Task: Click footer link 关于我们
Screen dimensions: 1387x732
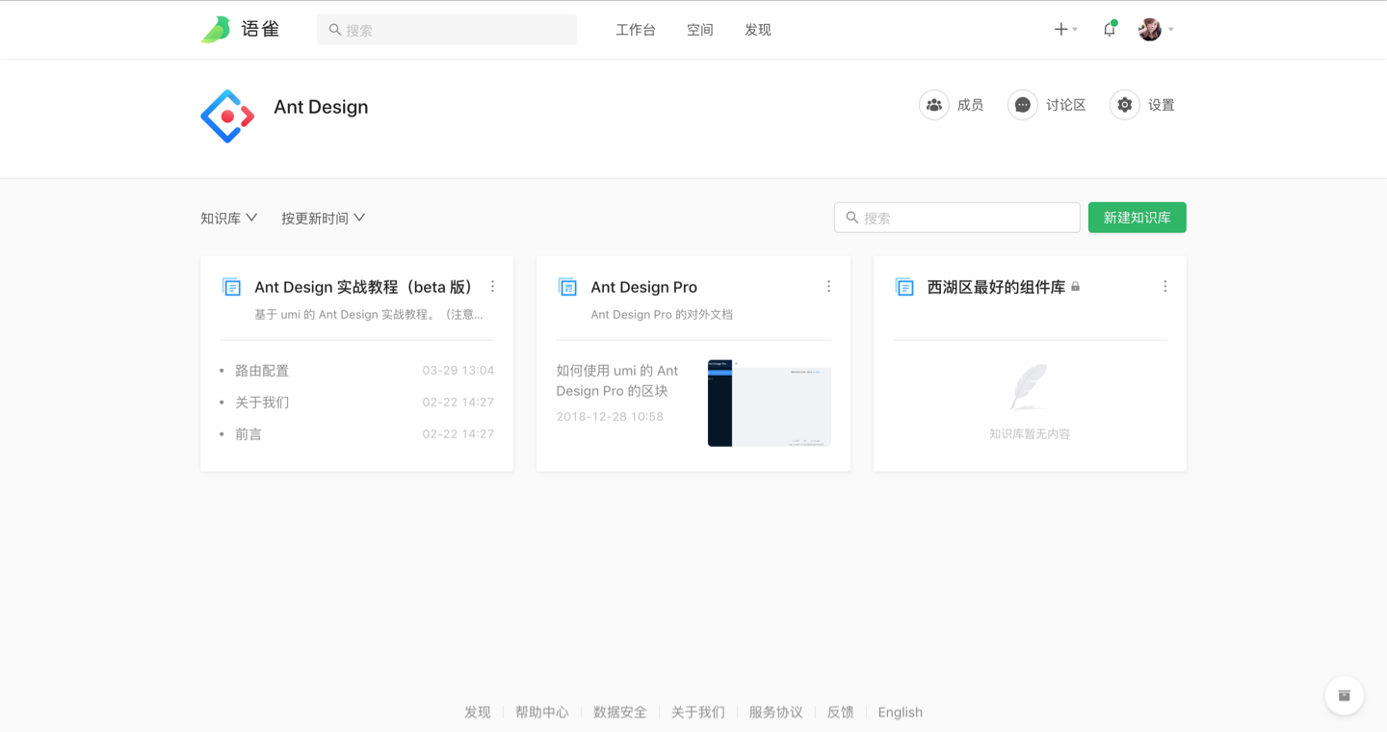Action: click(x=698, y=713)
